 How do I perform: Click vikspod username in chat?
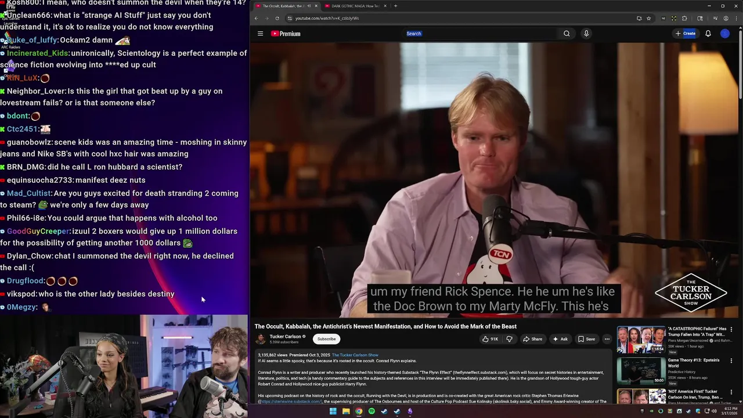point(21,294)
